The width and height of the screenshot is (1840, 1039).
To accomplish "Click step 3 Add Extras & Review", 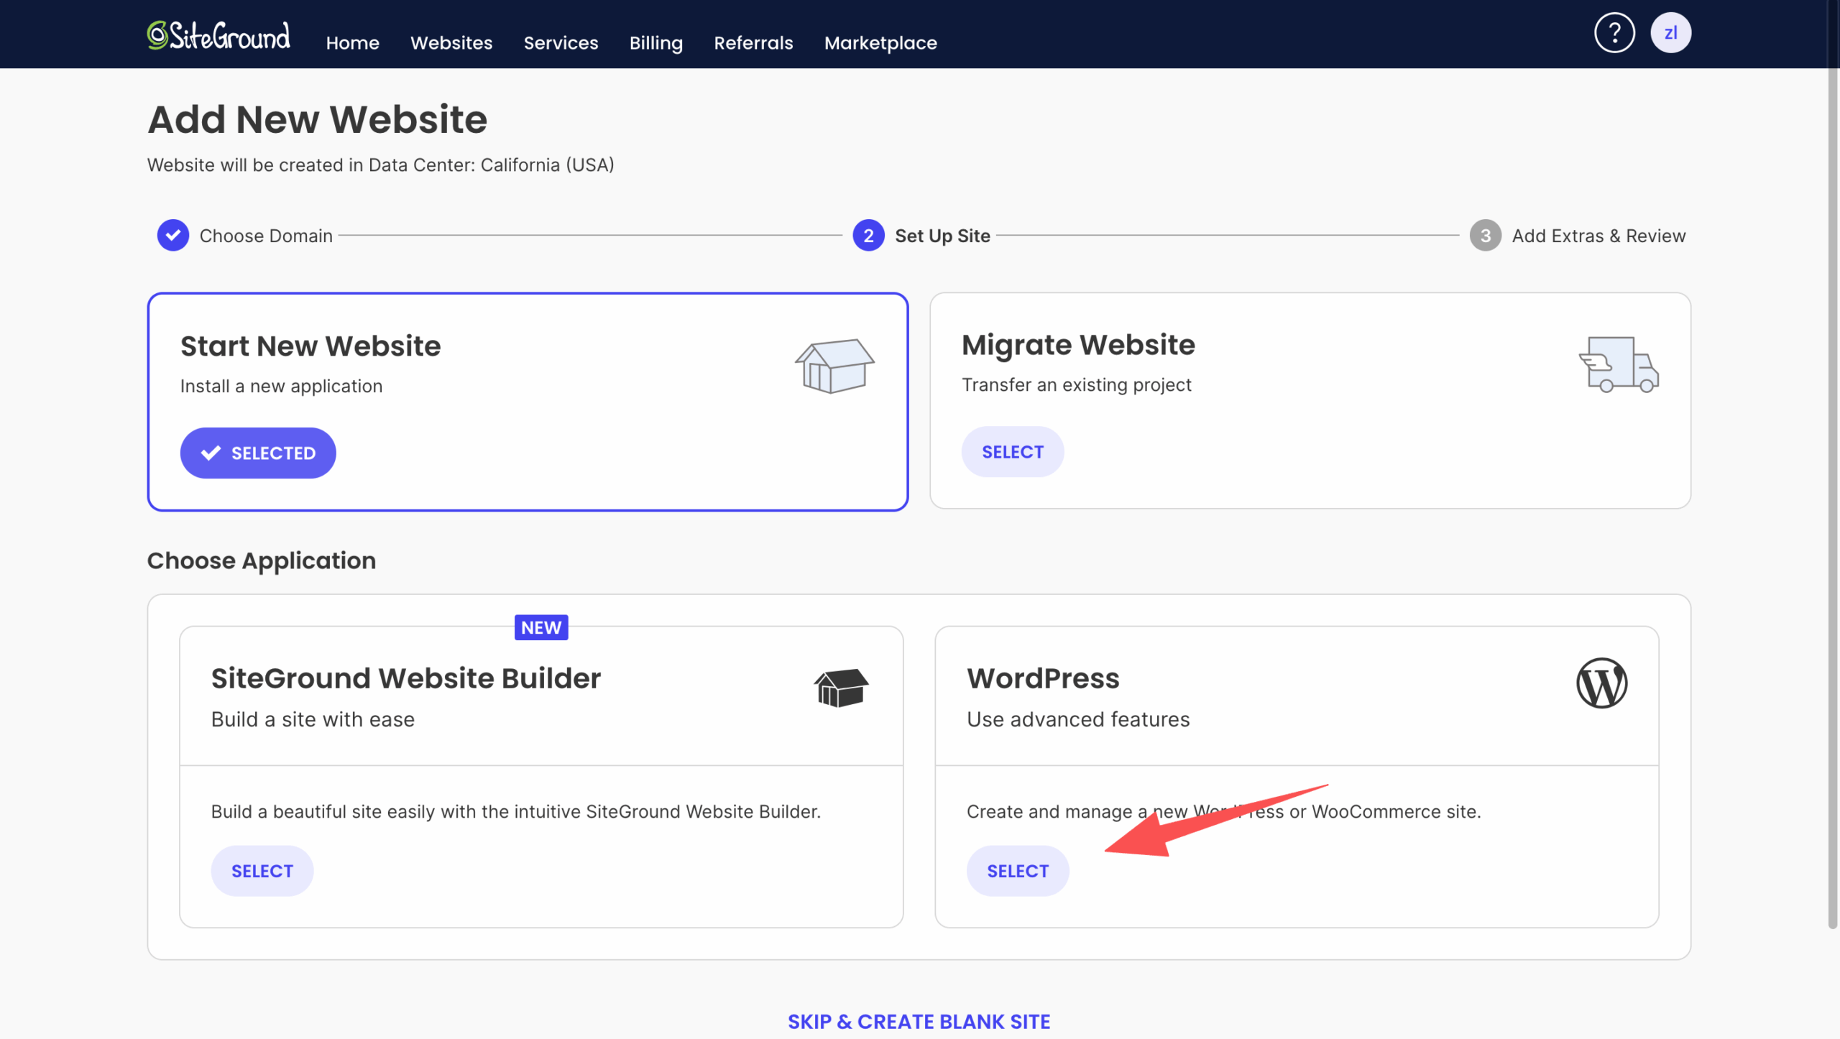I will [1485, 236].
